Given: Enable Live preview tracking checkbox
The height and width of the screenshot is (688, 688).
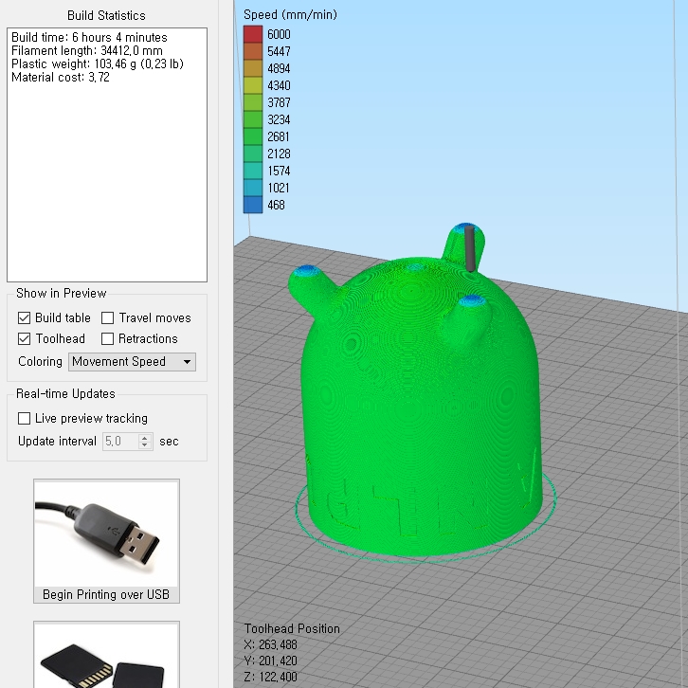Looking at the screenshot, I should pos(24,418).
